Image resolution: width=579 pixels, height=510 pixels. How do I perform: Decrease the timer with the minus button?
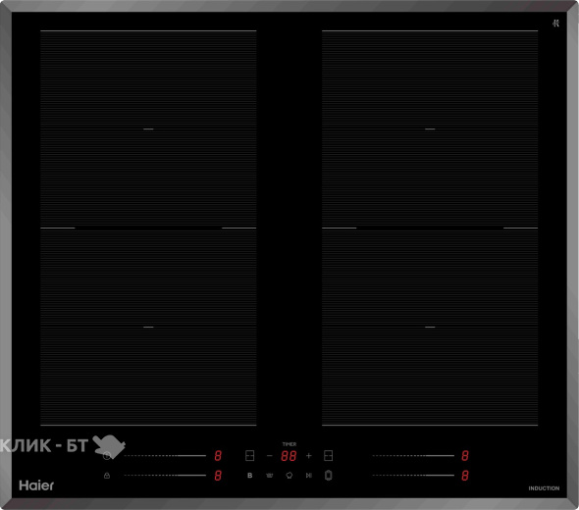click(270, 456)
